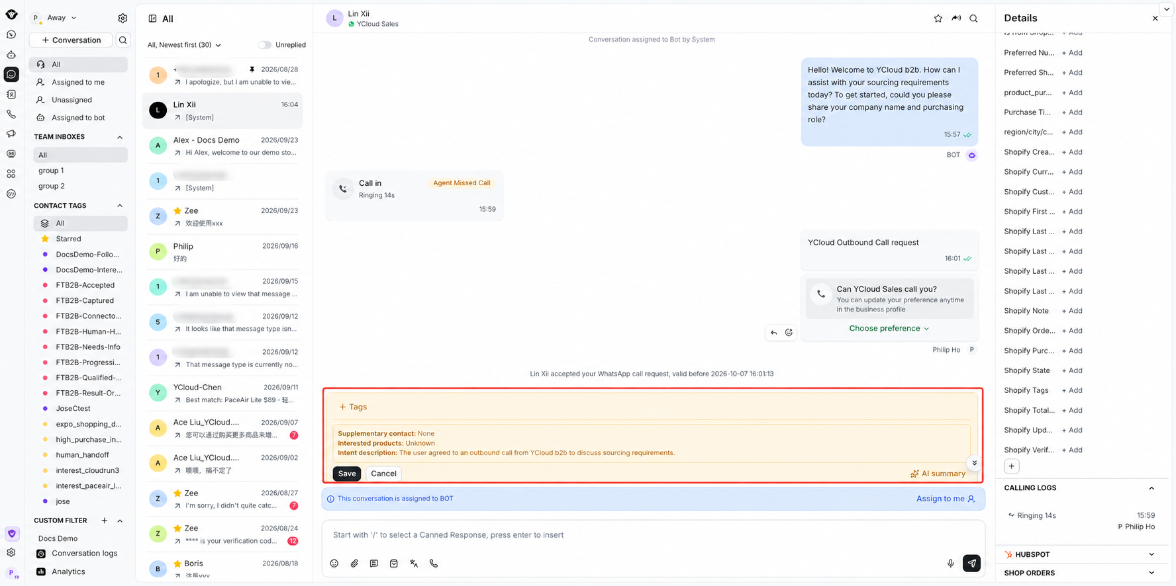Viewport: 1176px width, 586px height.
Task: Save the conversation note
Action: [x=347, y=474]
